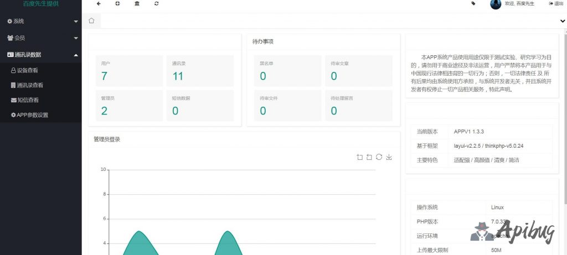Click the user avatar picture

(496, 4)
